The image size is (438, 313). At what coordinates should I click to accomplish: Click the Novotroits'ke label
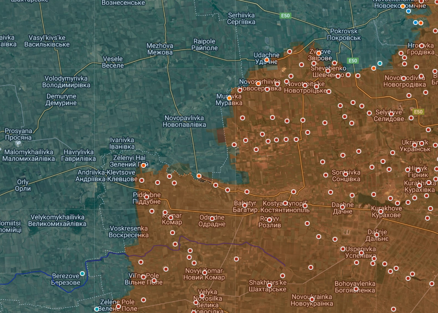coord(305,87)
